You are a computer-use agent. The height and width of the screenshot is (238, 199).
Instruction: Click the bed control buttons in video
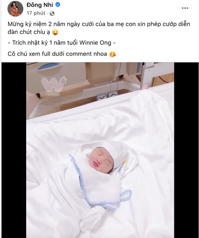point(107,96)
